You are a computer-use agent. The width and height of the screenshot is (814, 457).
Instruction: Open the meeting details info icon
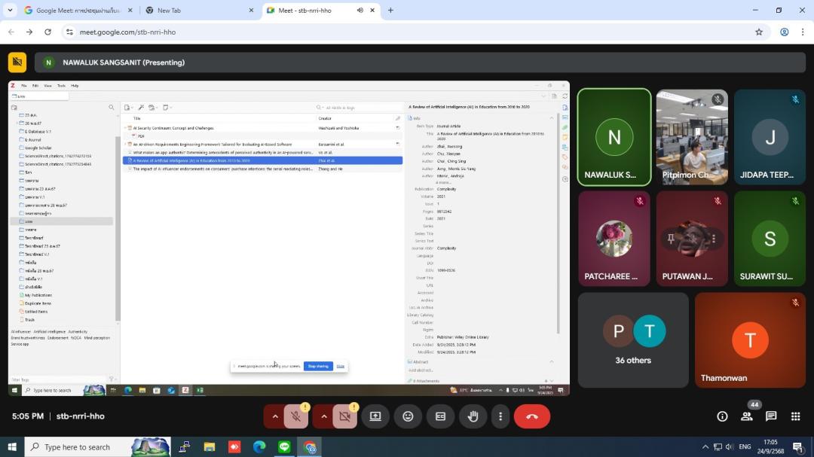pos(722,416)
